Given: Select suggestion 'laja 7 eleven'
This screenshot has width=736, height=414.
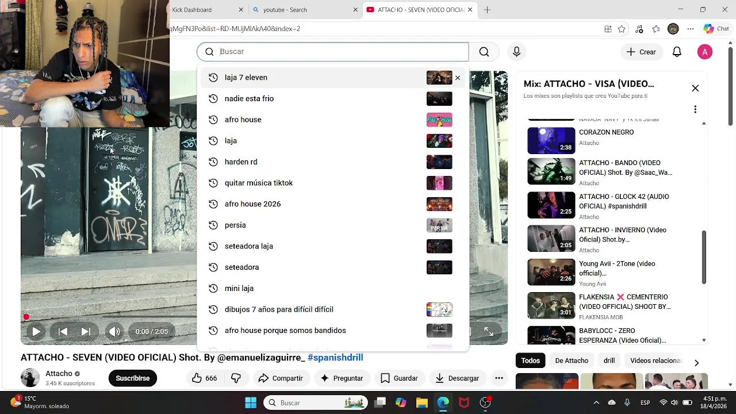Looking at the screenshot, I should pos(333,78).
